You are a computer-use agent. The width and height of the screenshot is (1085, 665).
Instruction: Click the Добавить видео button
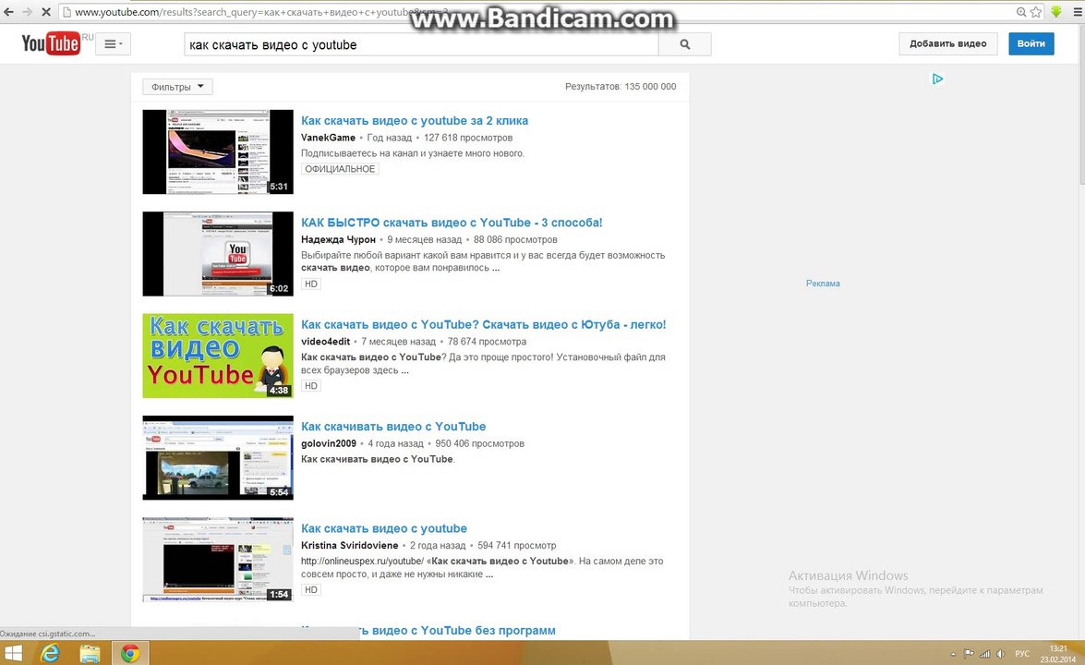[948, 43]
